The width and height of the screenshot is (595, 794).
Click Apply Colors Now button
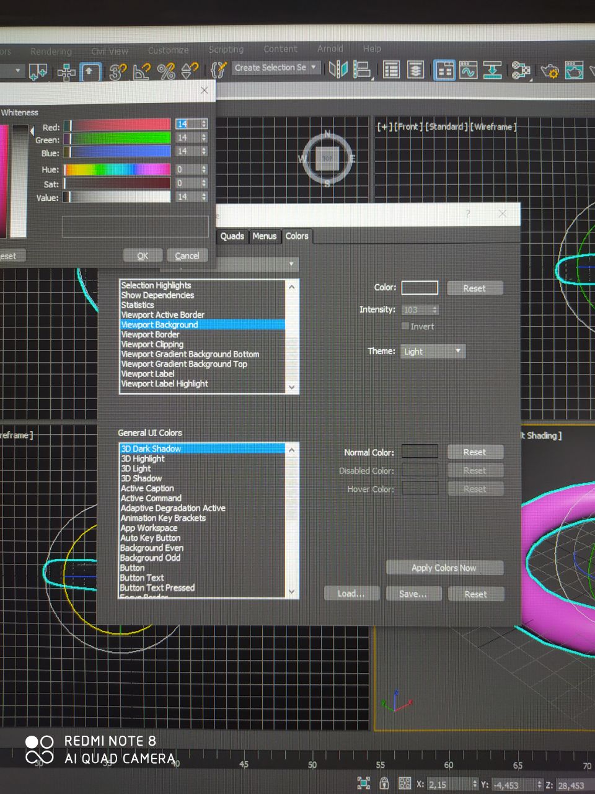pos(444,568)
